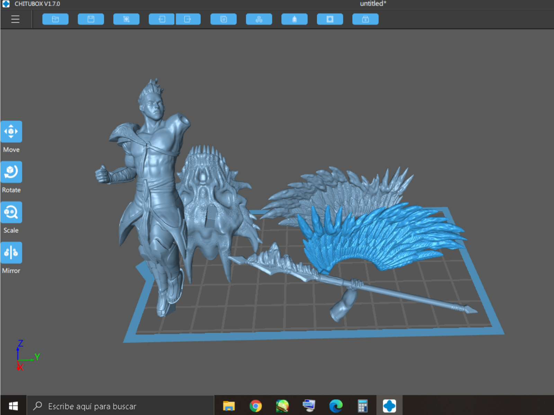
Task: Open File Explorer from the taskbar
Action: point(229,405)
